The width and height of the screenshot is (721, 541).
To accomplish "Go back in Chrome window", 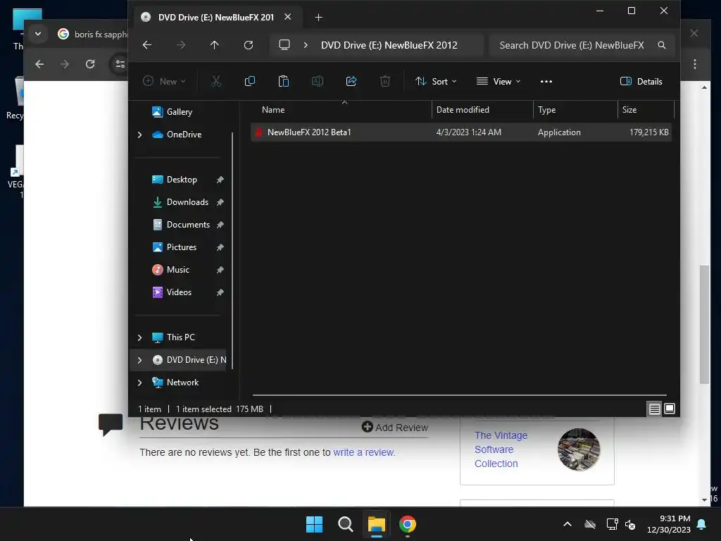I will point(39,64).
